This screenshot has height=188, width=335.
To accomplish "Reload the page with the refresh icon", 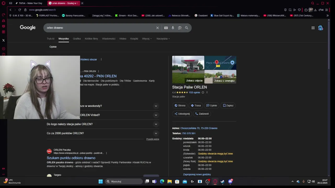I will click(x=20, y=10).
